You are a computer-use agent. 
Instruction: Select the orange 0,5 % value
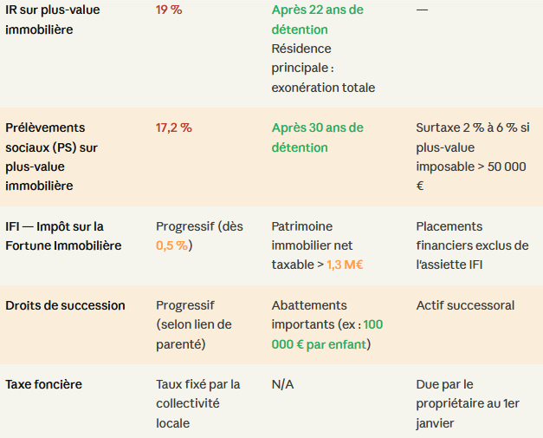(171, 245)
